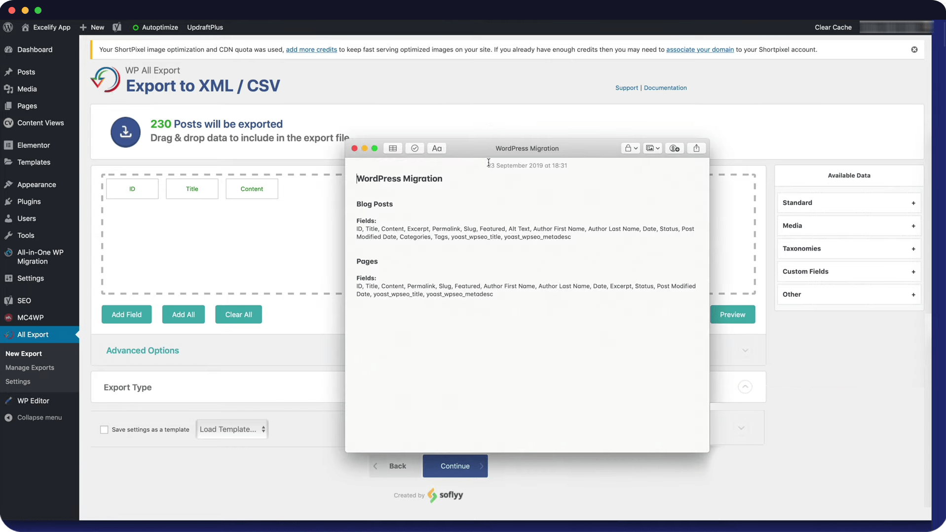Dismiss the ShortPixel quota notice
The height and width of the screenshot is (532, 946).
tap(914, 49)
